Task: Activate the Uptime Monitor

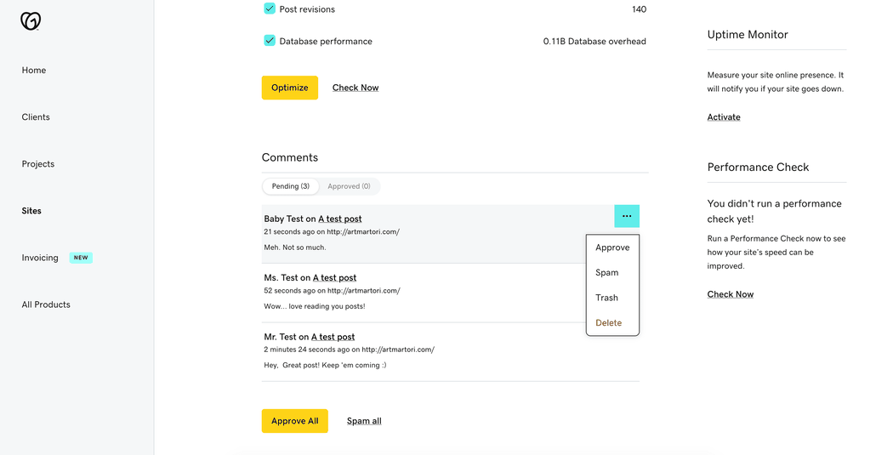Action: point(724,117)
